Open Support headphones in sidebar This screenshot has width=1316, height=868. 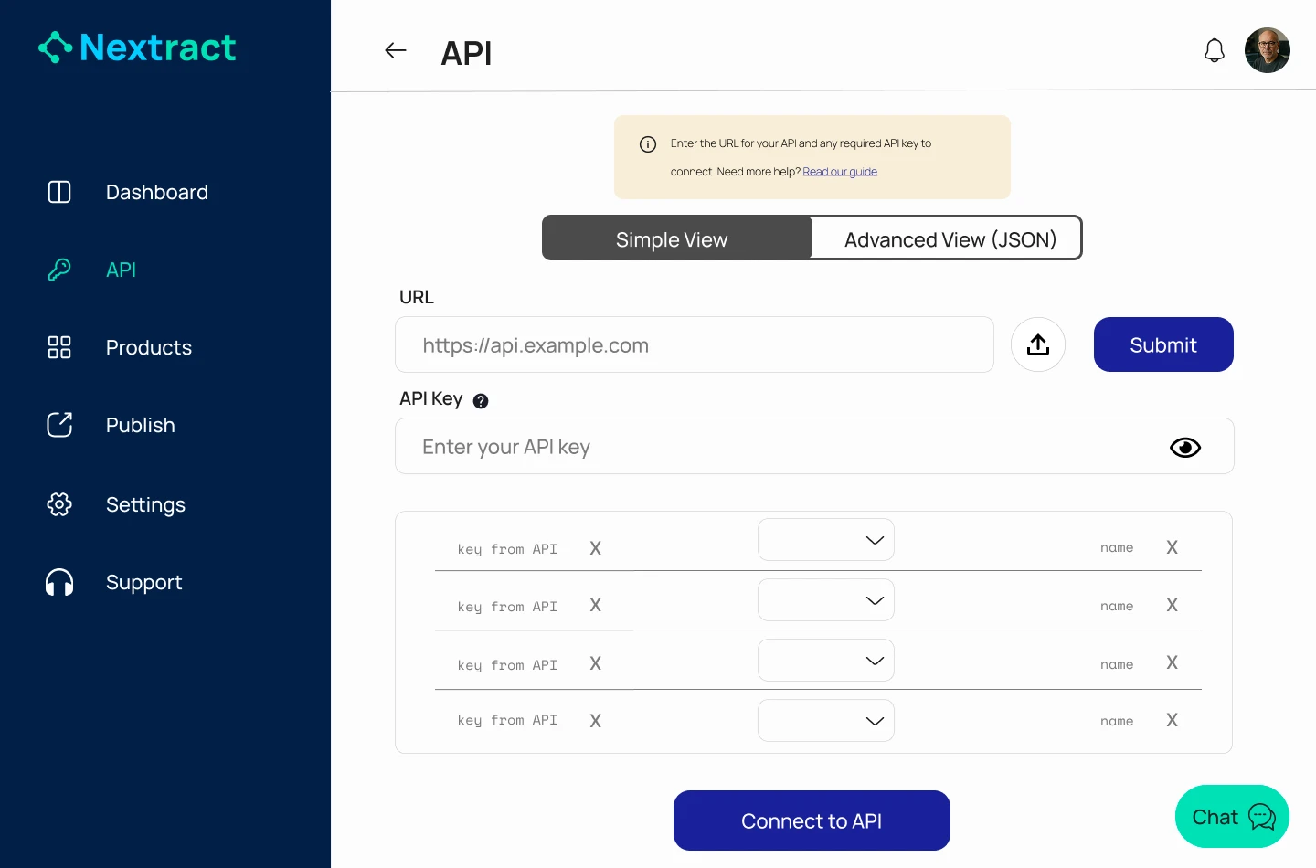coord(59,582)
